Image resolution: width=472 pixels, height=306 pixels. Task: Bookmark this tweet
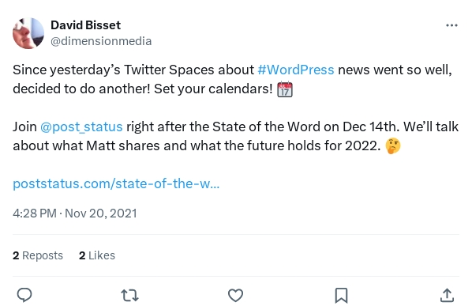(341, 295)
